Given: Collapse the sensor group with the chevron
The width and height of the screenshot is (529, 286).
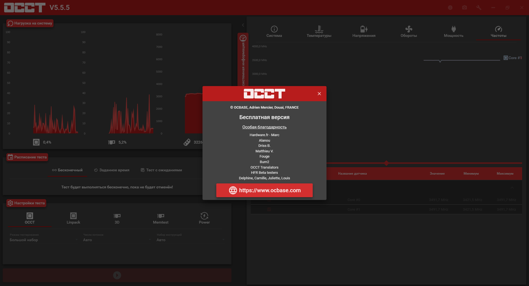Looking at the screenshot, I should (x=512, y=188).
